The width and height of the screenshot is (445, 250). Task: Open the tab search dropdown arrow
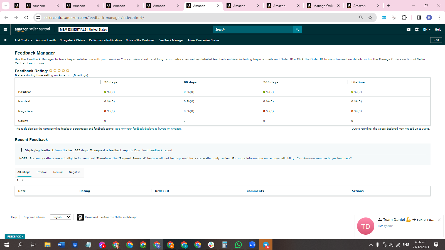6,6
